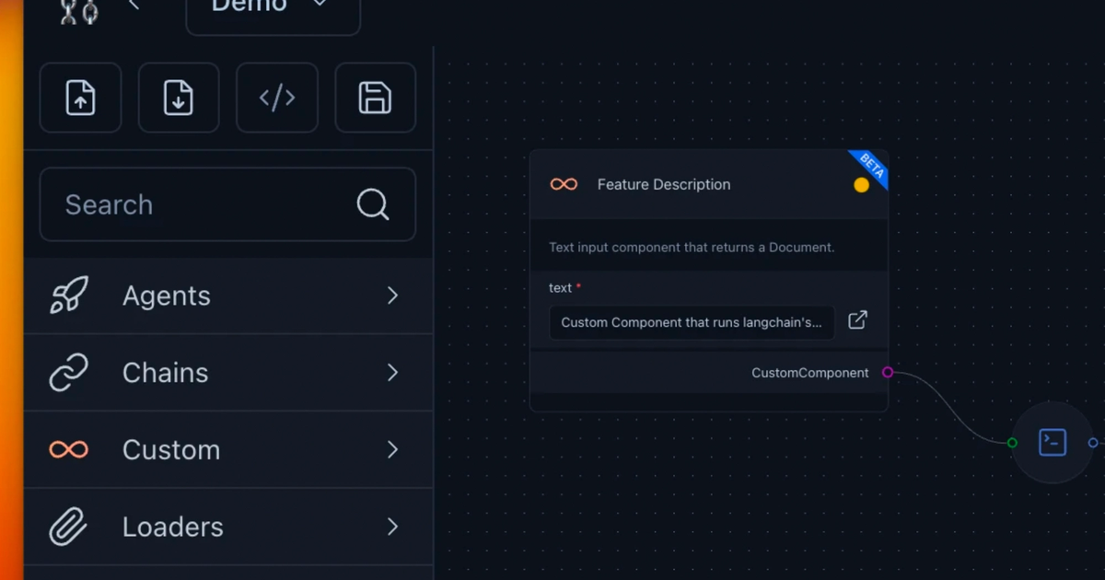The height and width of the screenshot is (580, 1105).
Task: Open the text editor popout icon
Action: [x=857, y=320]
